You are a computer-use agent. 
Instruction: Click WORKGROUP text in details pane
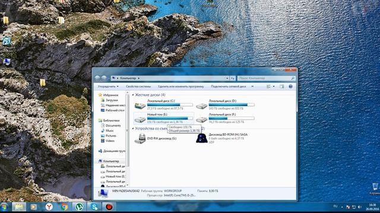173,191
